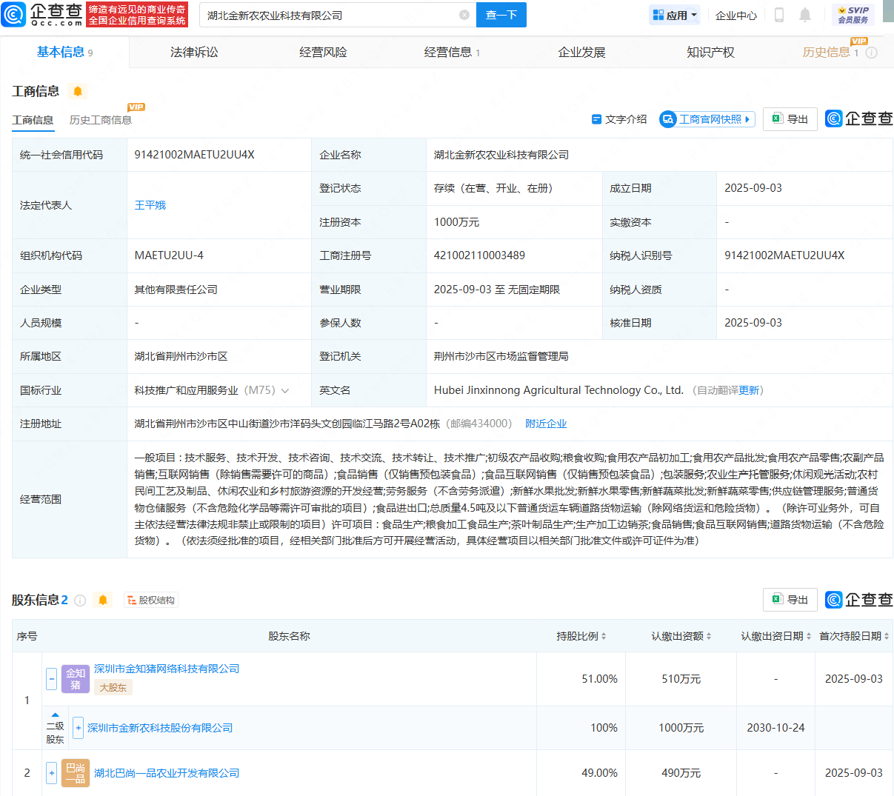Expand the 国标行业 M75 chevron
Viewport: 894px width, 796px height.
pos(285,390)
